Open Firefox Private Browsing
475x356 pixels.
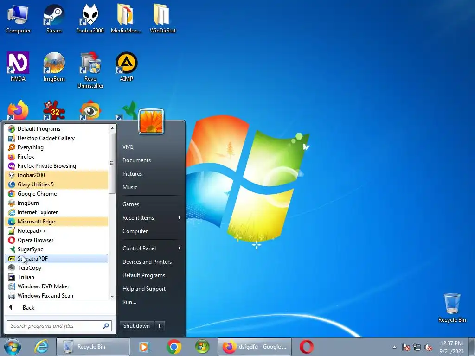click(56, 166)
